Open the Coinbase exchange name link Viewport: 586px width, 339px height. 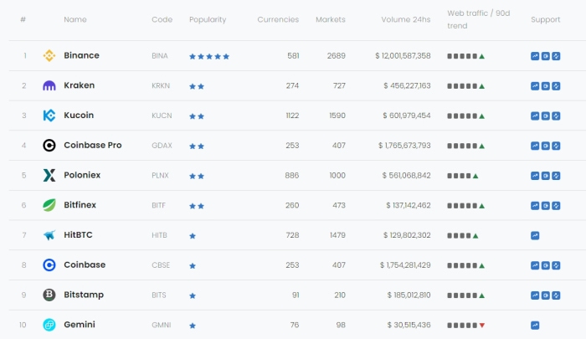85,265
